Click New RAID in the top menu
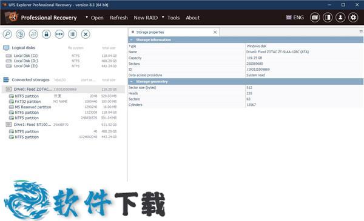Viewport: 364px width, 221px height. tap(146, 18)
